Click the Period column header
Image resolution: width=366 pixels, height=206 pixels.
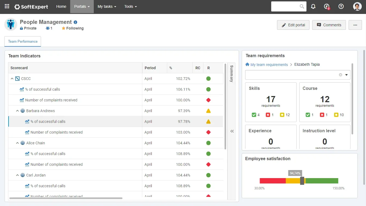[x=155, y=68]
